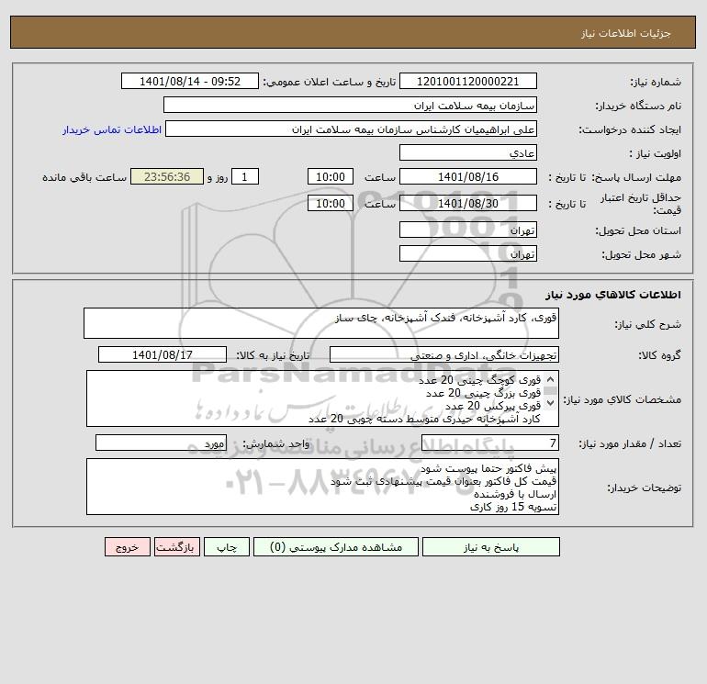
Task: Click the delivery city field تهران
Action: click(468, 253)
